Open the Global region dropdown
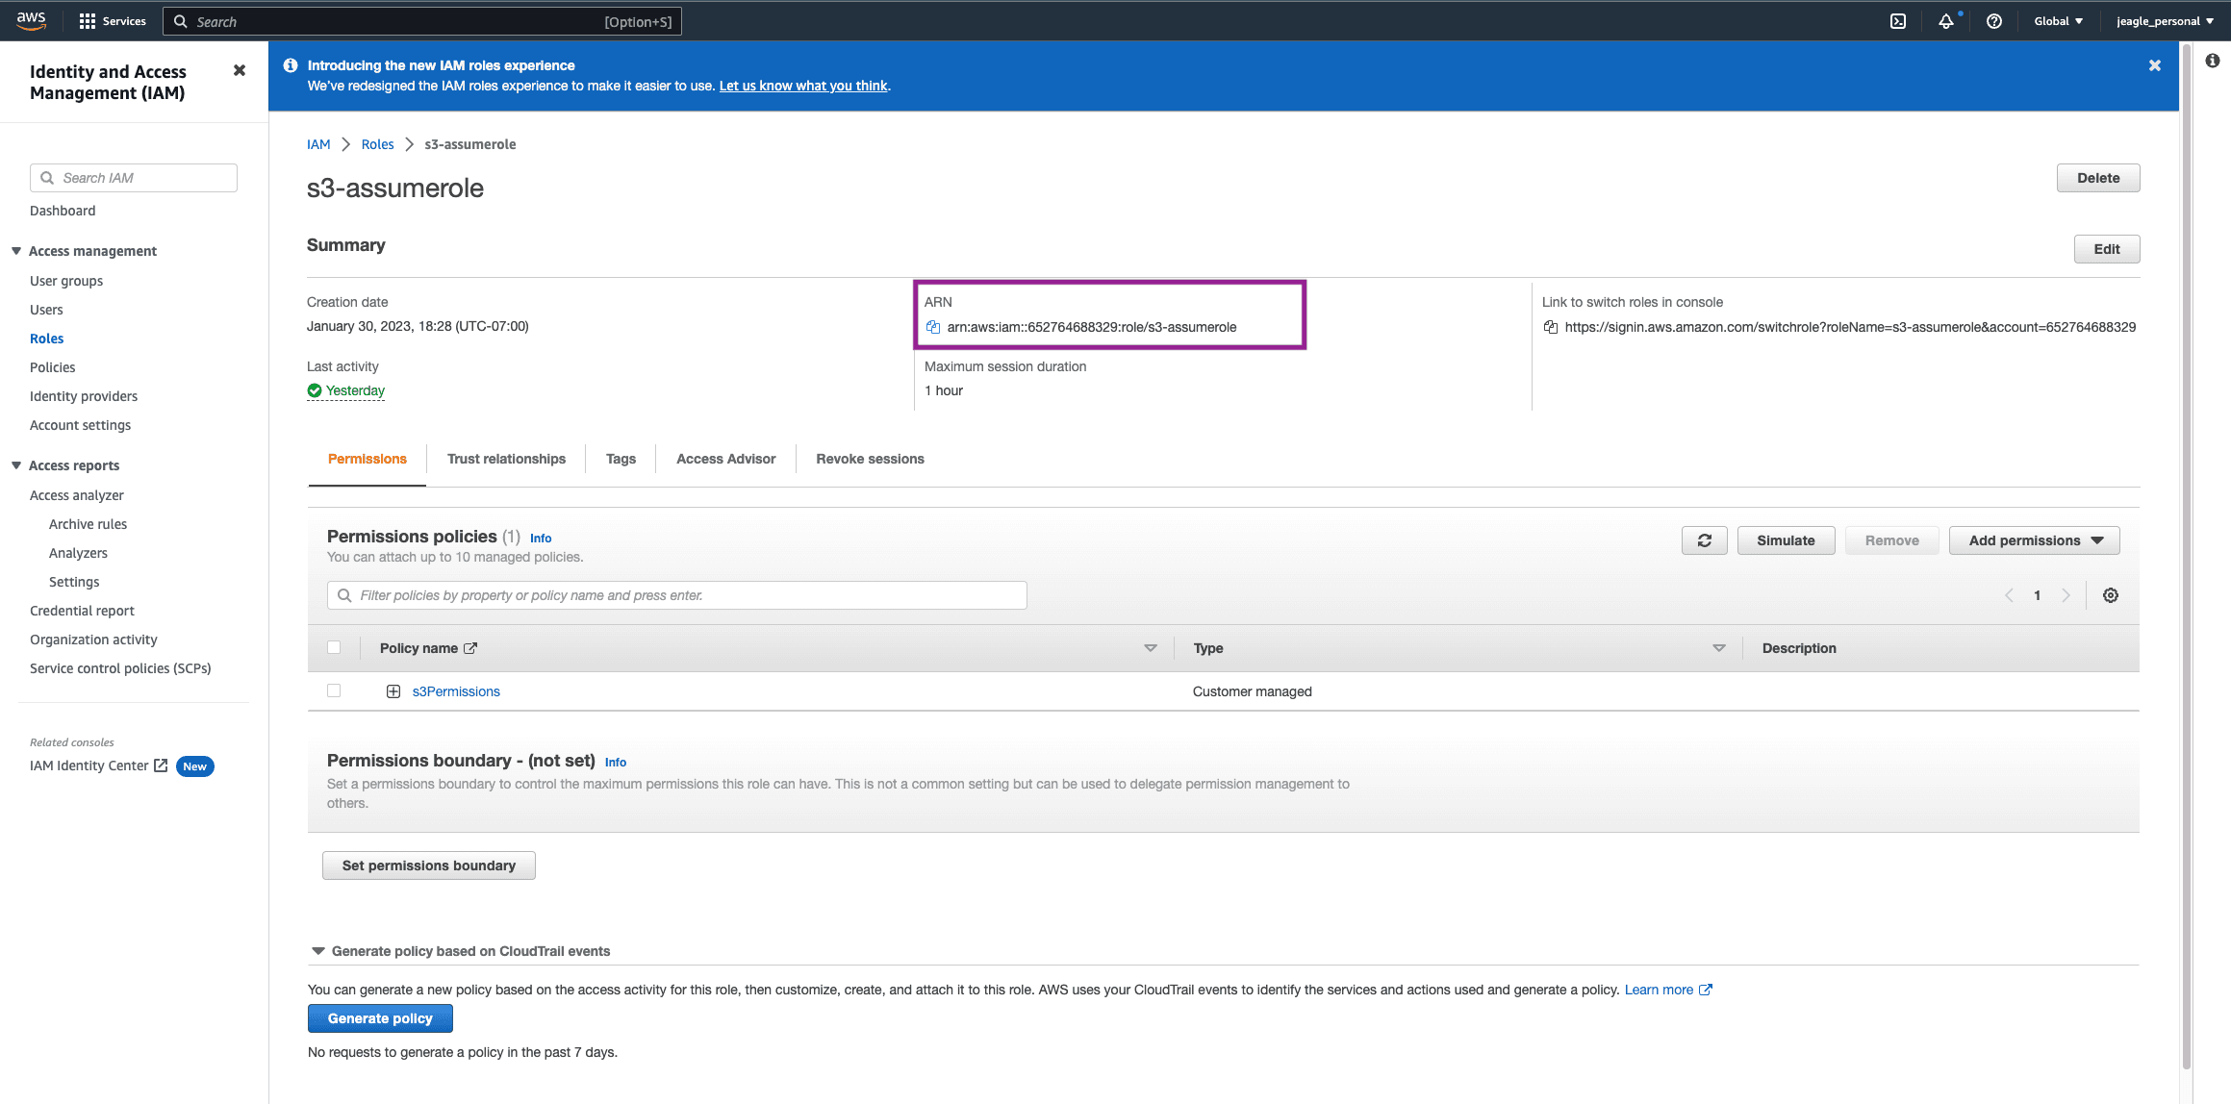Image resolution: width=2231 pixels, height=1104 pixels. [2058, 21]
